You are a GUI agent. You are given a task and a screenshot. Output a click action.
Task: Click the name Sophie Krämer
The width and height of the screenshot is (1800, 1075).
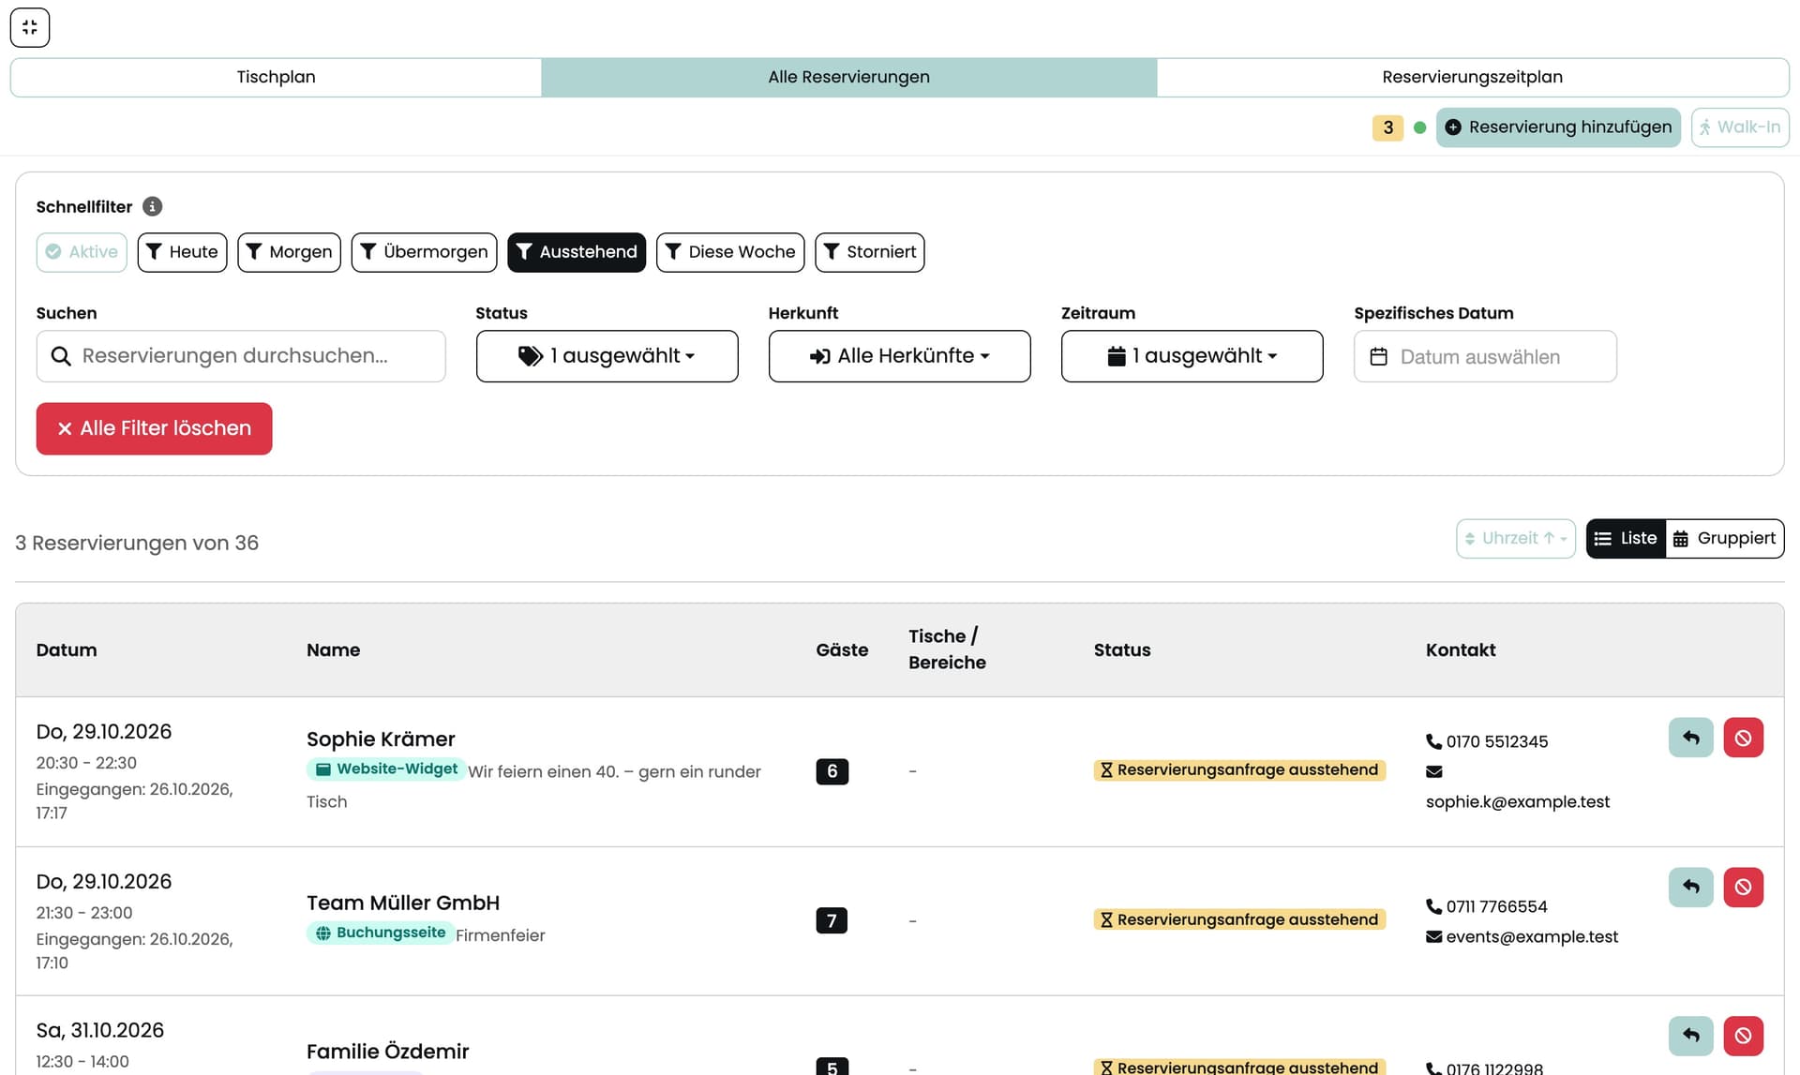click(x=381, y=739)
